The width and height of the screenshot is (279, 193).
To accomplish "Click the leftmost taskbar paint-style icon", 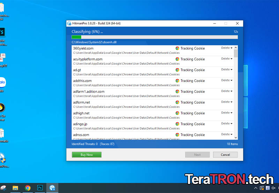I will pyautogui.click(x=3, y=188).
